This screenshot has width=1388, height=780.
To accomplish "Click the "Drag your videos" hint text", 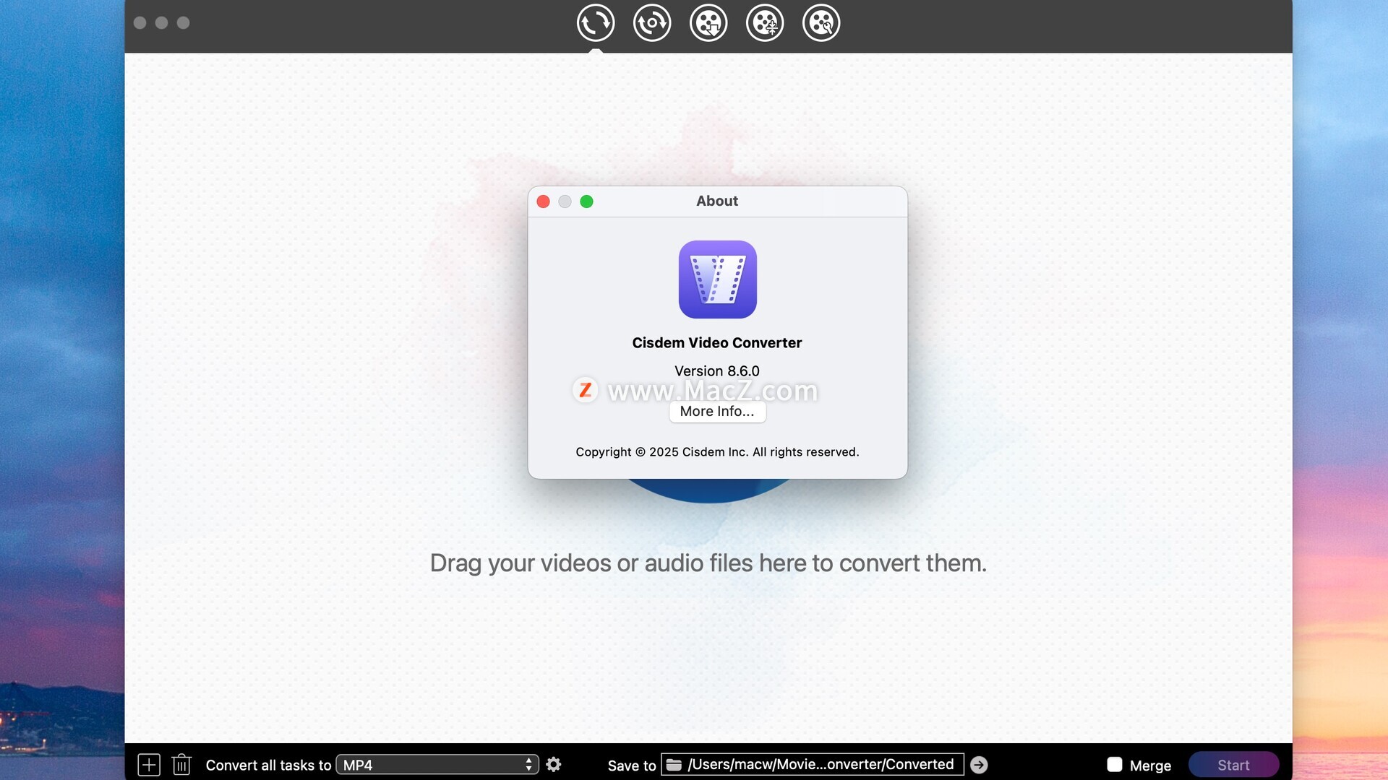I will click(x=708, y=563).
